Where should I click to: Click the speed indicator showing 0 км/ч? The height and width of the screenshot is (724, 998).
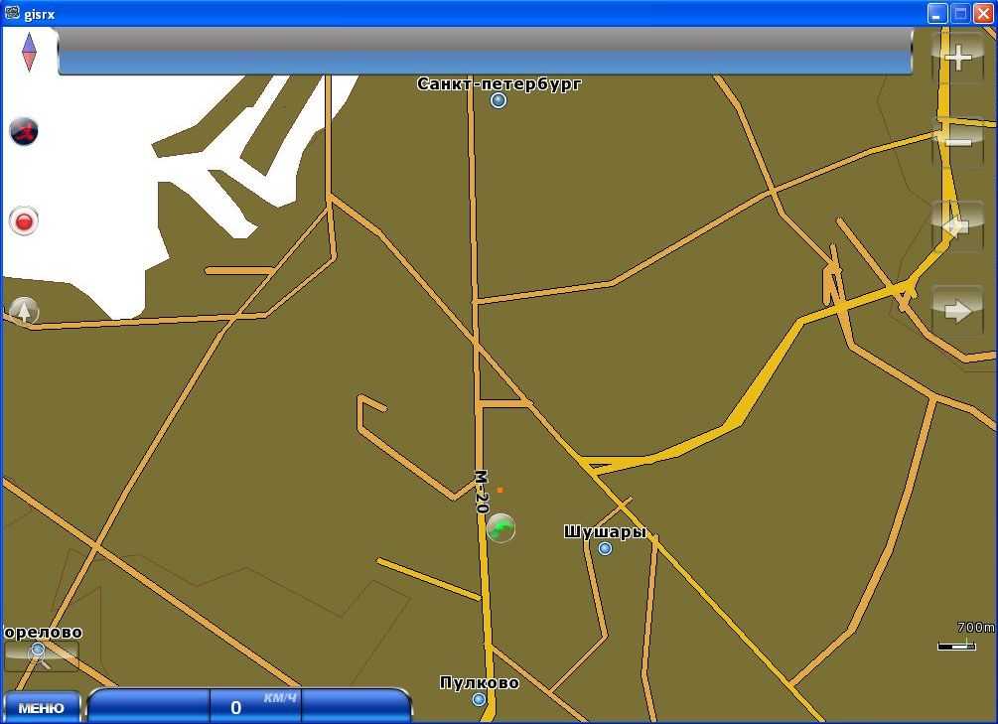click(x=255, y=705)
